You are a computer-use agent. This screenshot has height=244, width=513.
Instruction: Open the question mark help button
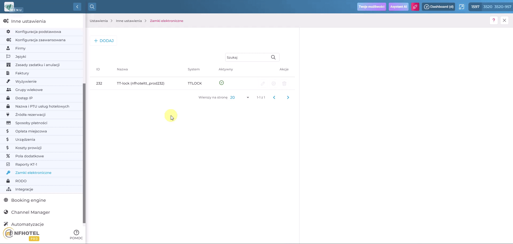pyautogui.click(x=493, y=20)
